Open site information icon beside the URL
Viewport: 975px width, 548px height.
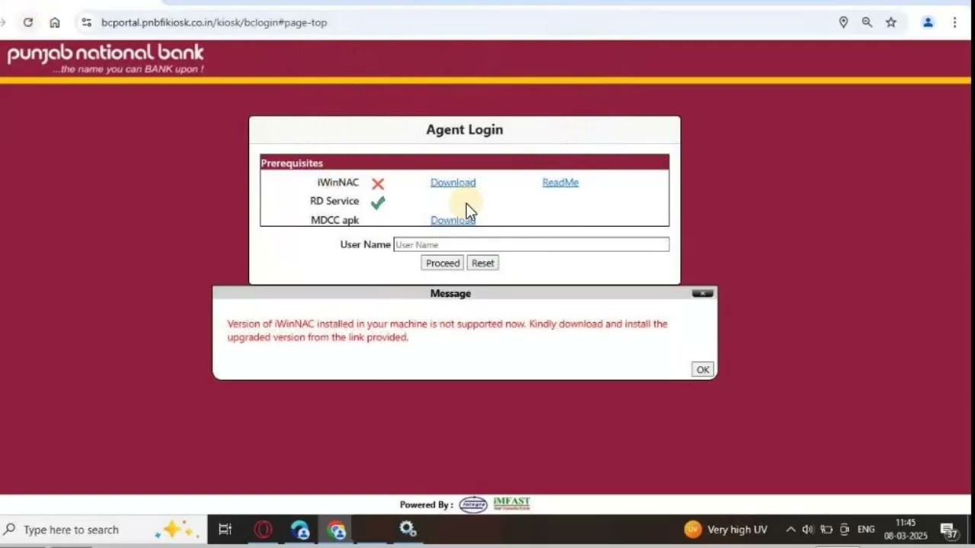[x=86, y=22]
